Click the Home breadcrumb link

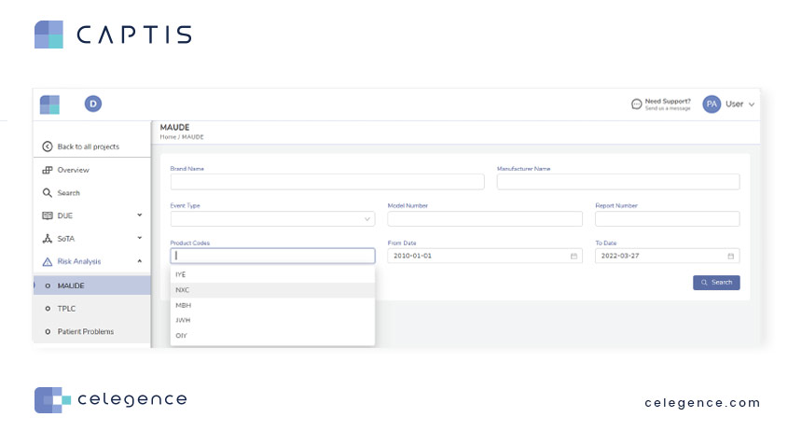168,137
